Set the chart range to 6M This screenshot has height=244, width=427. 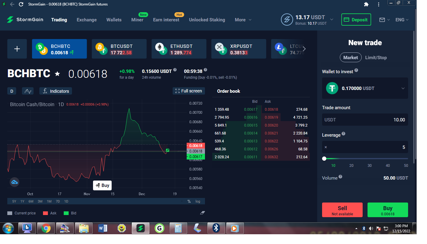pyautogui.click(x=31, y=201)
